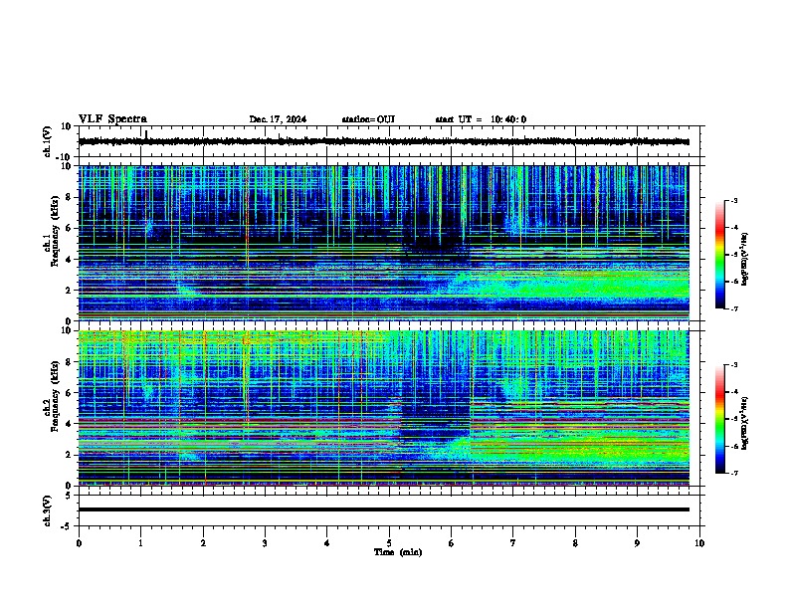Click the 'Time (min)' axis label
This screenshot has height=609, width=788.
(398, 552)
